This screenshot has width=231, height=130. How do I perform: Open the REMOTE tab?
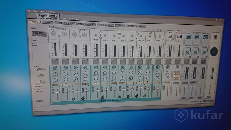131,26
